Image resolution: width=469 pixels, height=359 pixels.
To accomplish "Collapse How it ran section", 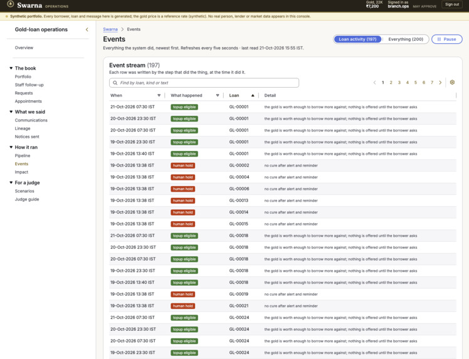I will [11, 147].
